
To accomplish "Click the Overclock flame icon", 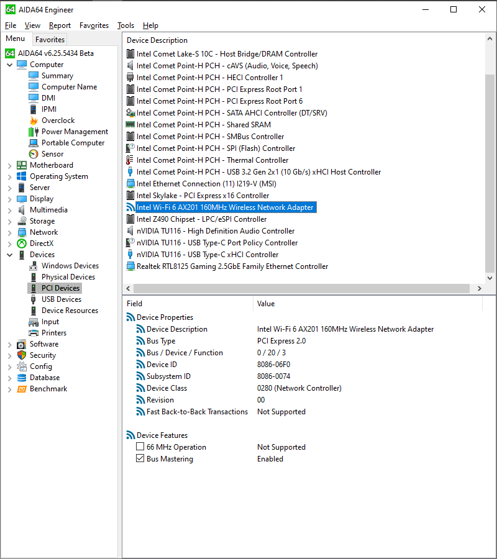I will tap(34, 120).
